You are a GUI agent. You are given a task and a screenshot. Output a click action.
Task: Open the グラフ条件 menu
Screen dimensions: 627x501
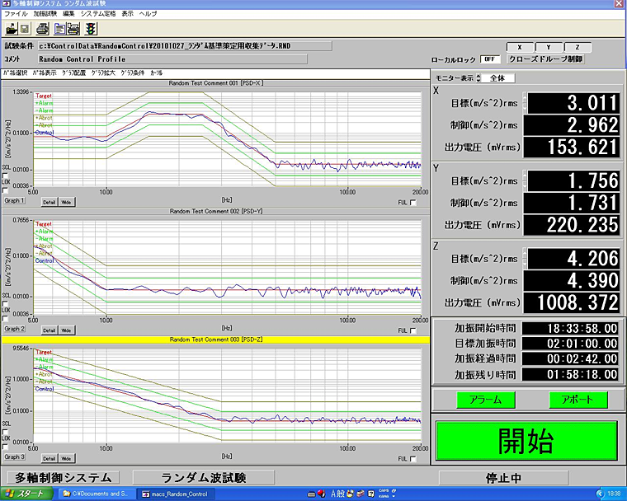[x=133, y=73]
